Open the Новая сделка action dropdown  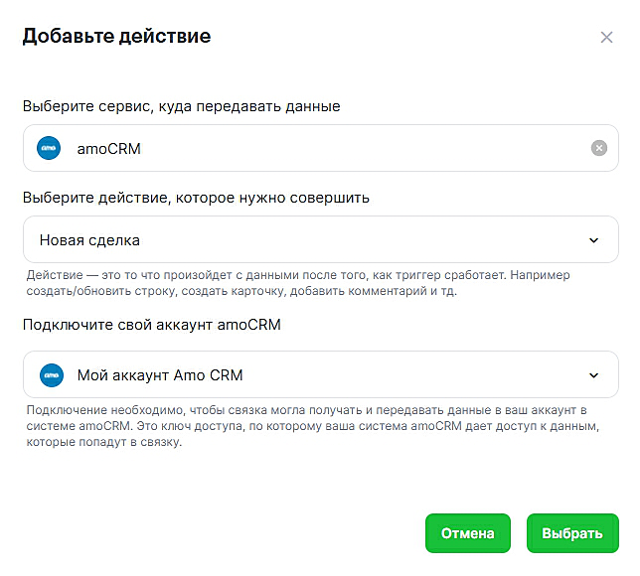(320, 240)
